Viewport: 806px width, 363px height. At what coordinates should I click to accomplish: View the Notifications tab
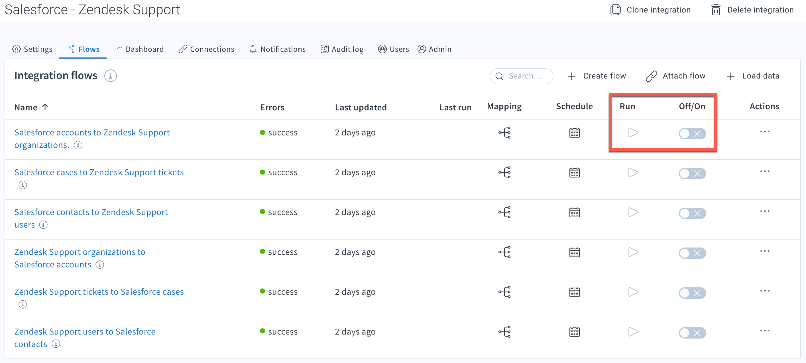[x=277, y=49]
